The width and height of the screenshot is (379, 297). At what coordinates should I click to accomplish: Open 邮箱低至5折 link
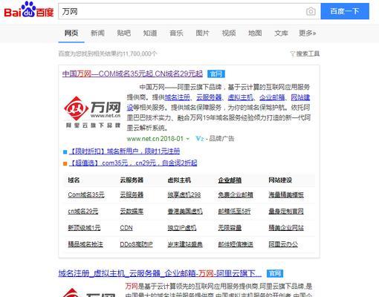click(234, 212)
